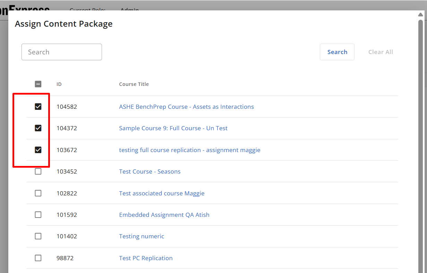Open Test PC Replication course link

pos(146,258)
